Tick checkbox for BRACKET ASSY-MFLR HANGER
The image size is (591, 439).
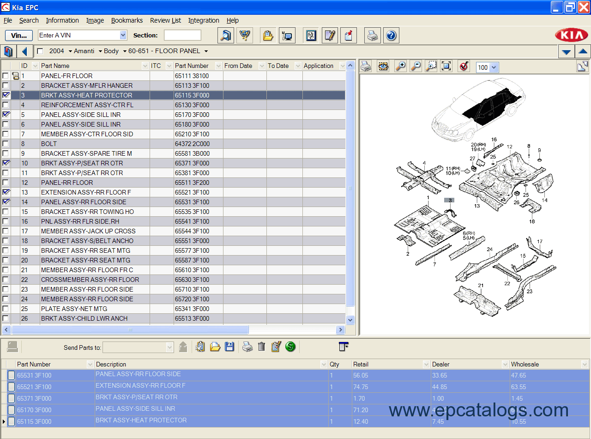(x=6, y=85)
